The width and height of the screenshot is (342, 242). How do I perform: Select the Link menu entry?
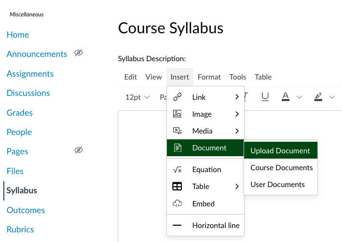point(205,97)
